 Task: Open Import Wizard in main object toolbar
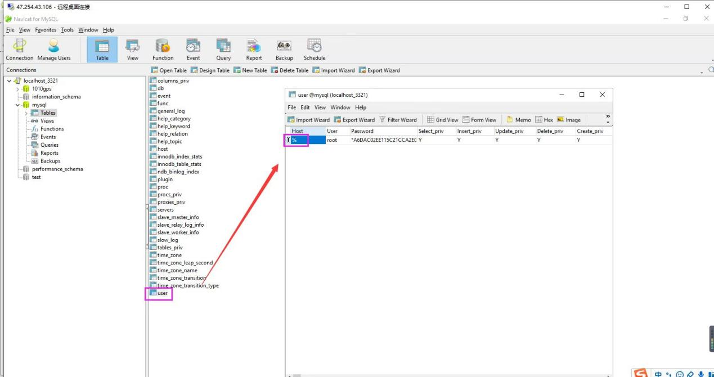pos(334,70)
